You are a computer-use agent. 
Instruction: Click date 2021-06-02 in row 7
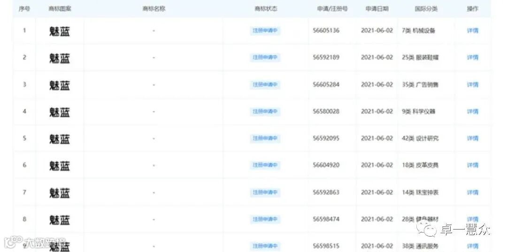(x=377, y=192)
